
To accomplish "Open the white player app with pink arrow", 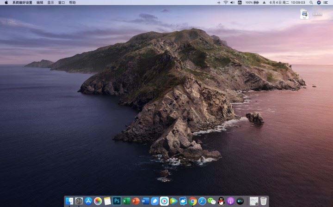I will [164, 201].
